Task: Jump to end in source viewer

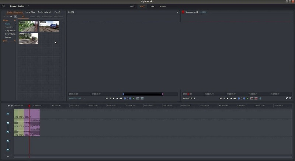Action: 121,98
